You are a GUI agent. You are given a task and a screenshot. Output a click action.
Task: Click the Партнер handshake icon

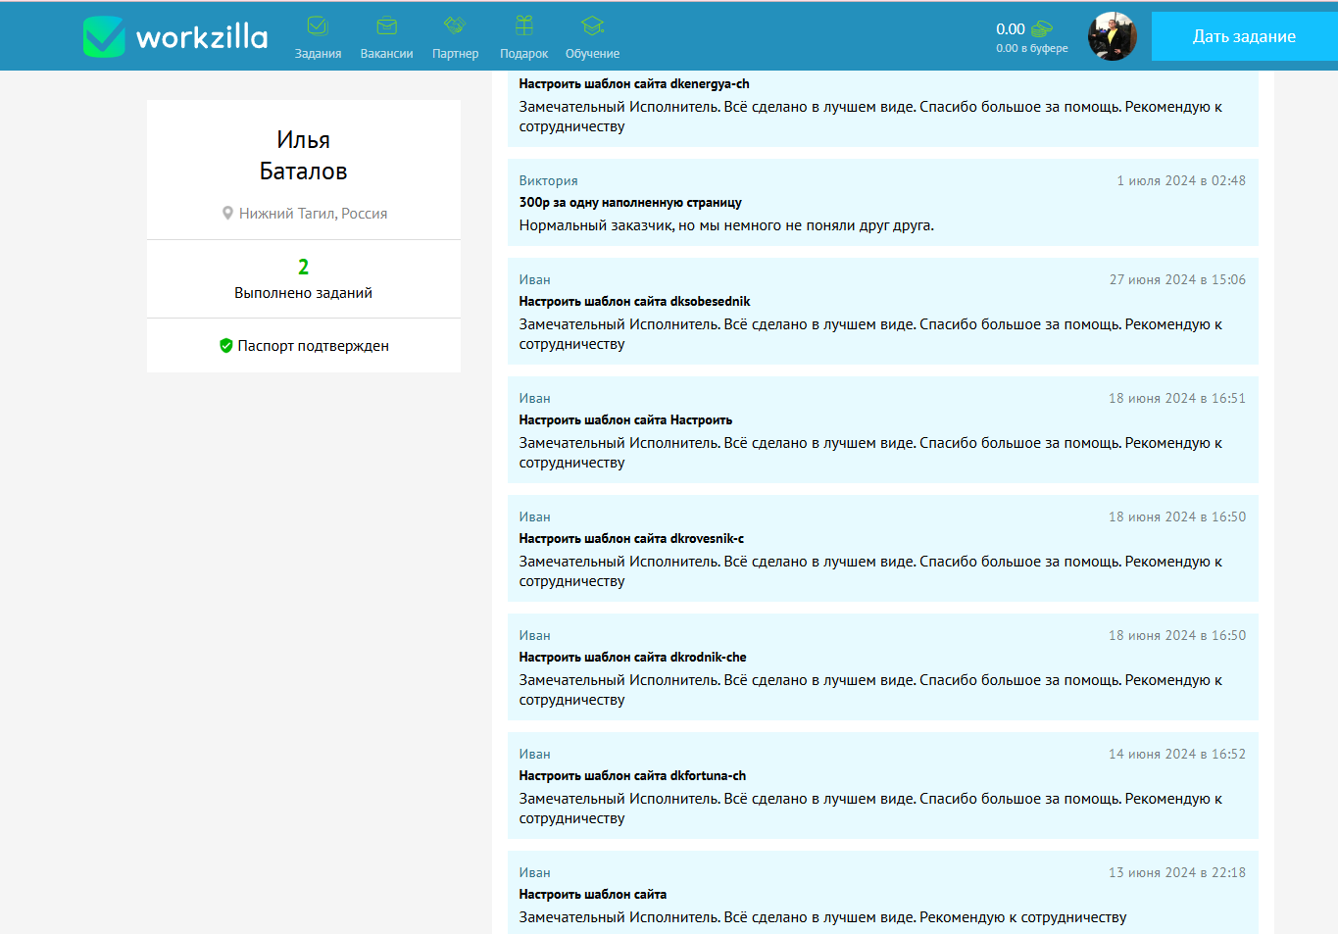(455, 25)
